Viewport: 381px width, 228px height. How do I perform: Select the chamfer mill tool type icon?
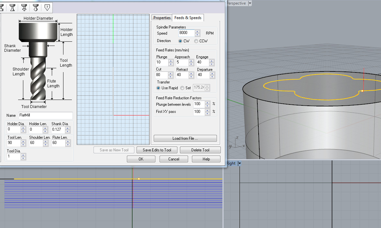24,7
